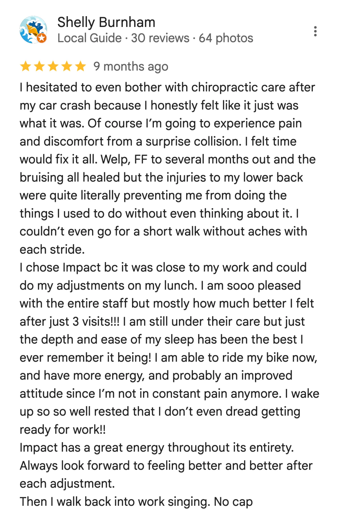View the reviewer's 30 reviews
The height and width of the screenshot is (520, 340).
[160, 38]
